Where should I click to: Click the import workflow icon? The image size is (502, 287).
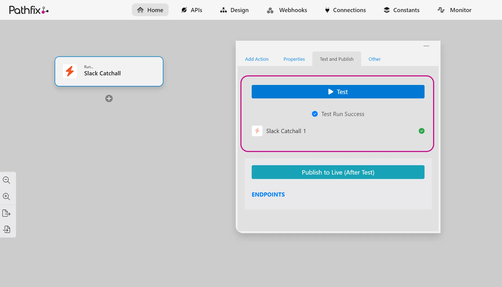[7, 229]
